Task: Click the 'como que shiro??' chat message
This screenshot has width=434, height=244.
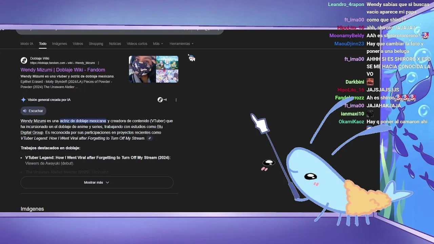Action: pos(386,20)
